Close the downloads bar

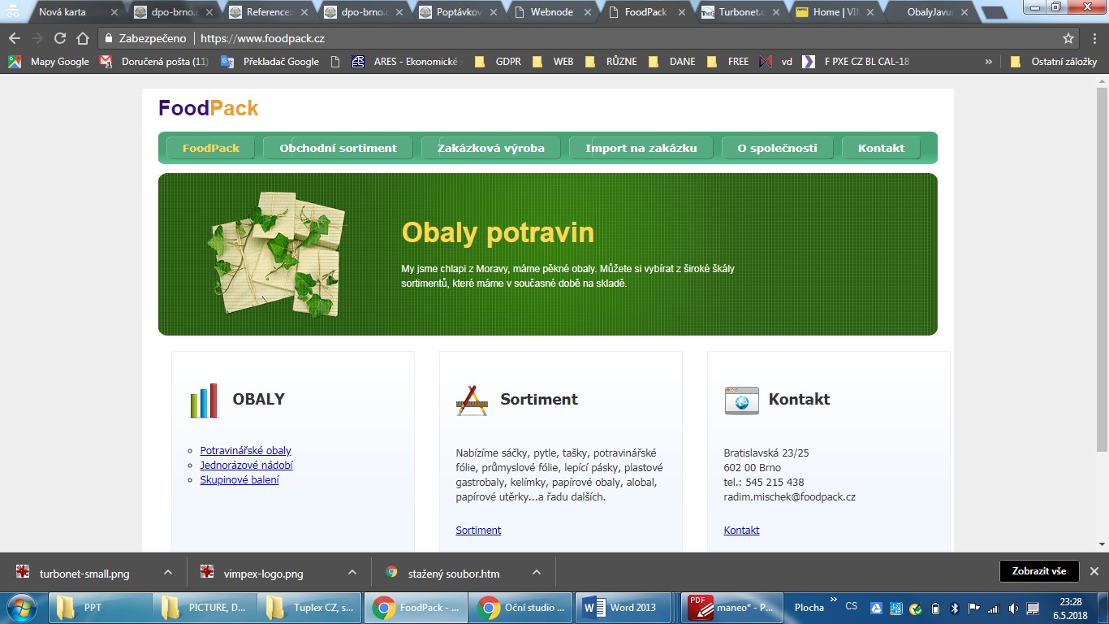(x=1094, y=571)
